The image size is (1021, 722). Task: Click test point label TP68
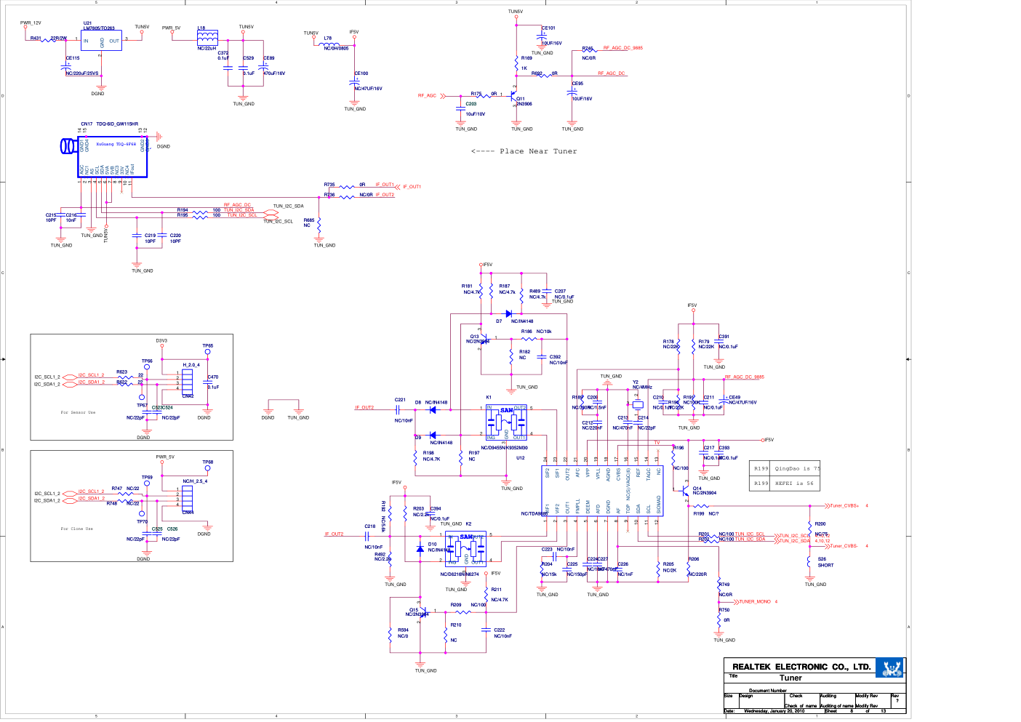point(208,462)
